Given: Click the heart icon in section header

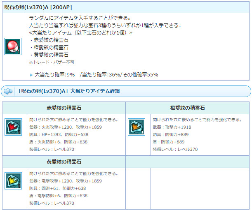Looking at the screenshot, I should click(x=7, y=91).
